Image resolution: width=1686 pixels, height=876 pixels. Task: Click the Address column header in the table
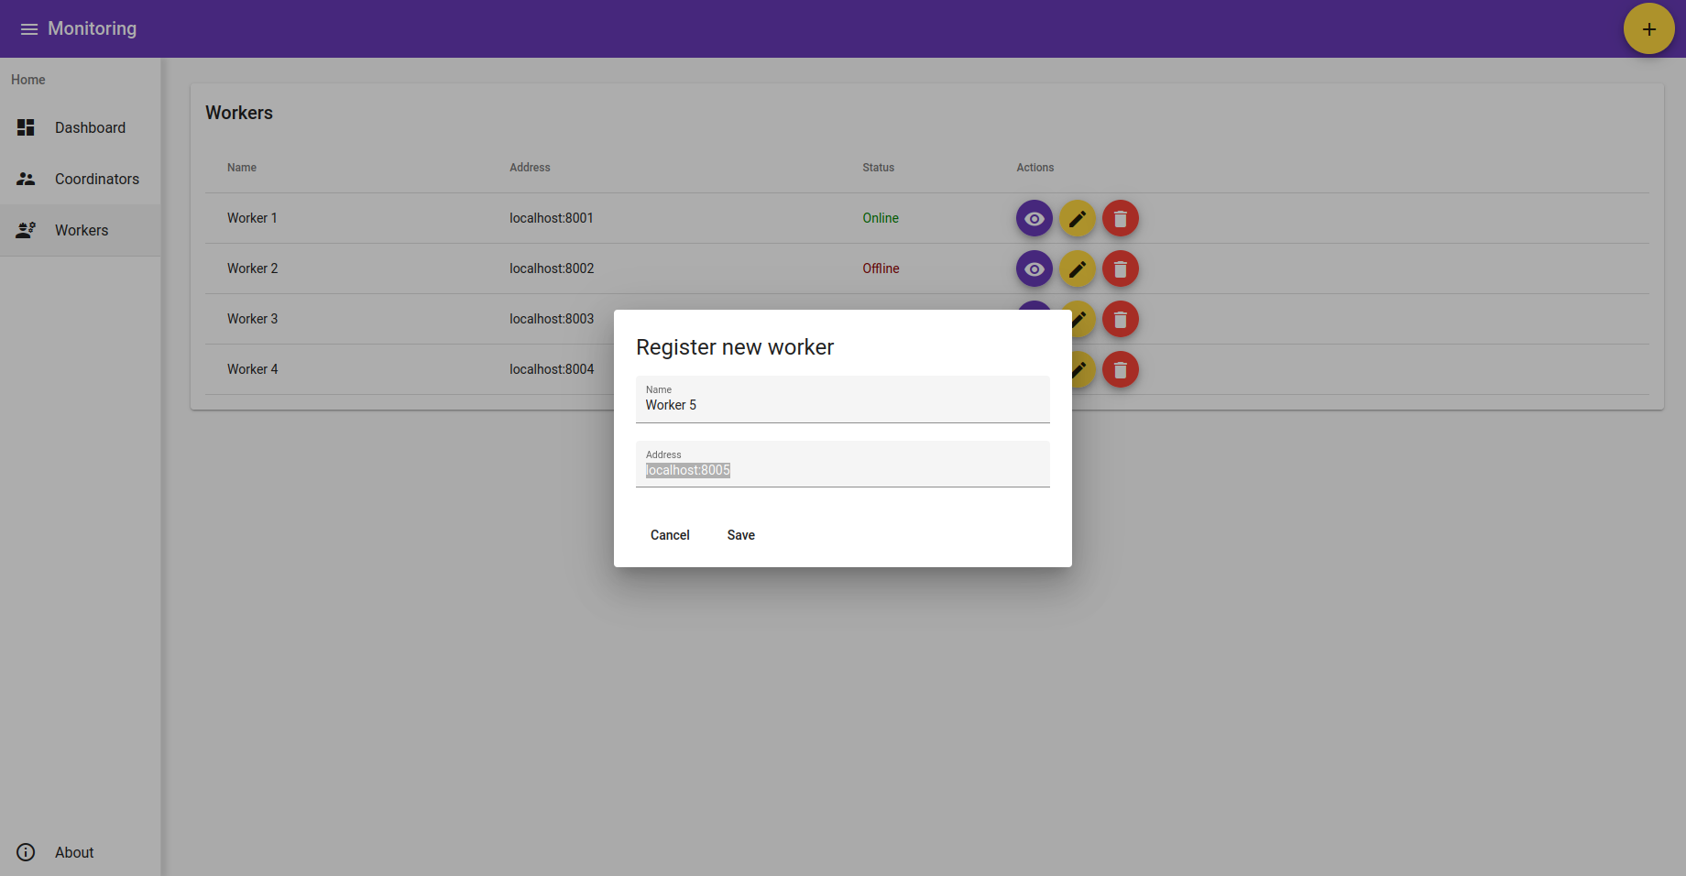tap(530, 168)
